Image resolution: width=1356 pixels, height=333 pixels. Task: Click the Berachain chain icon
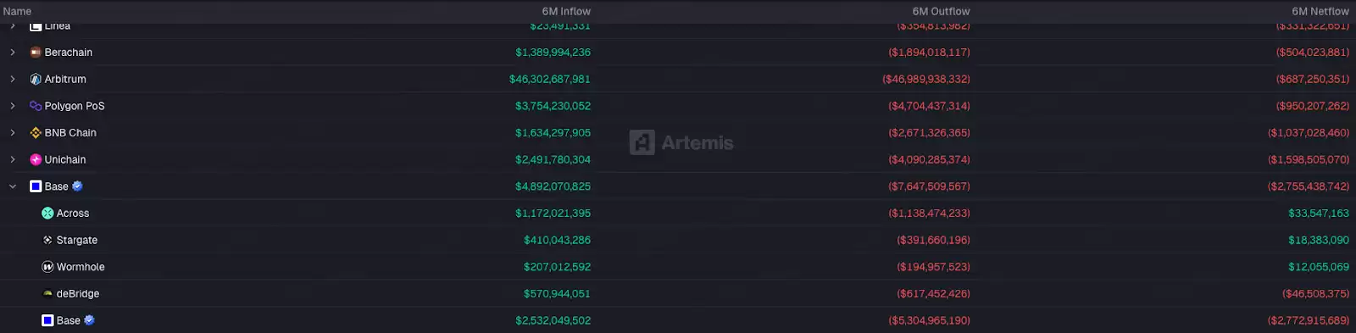coord(36,53)
